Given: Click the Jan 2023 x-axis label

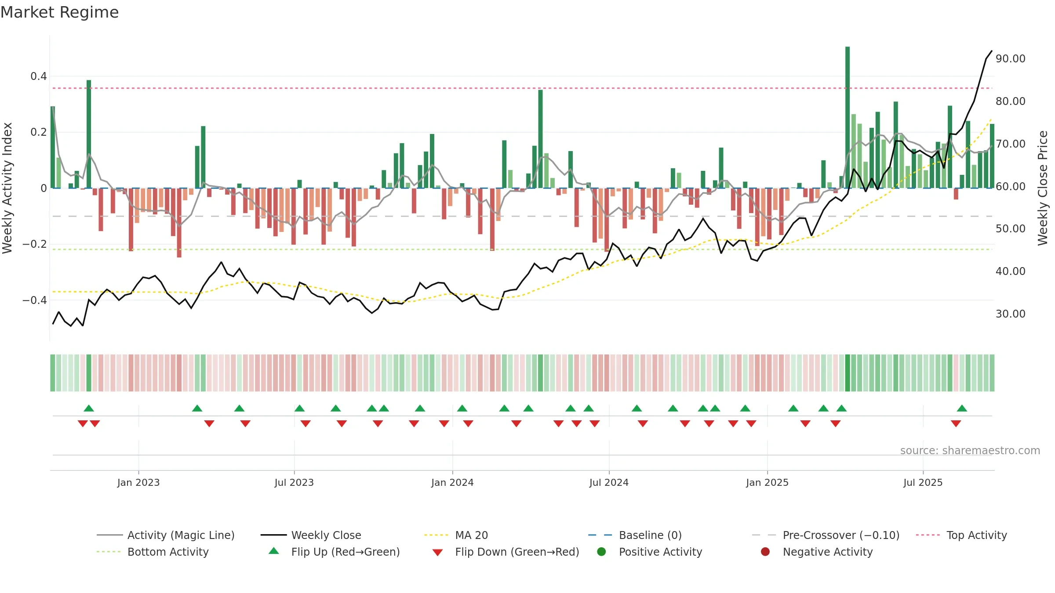Looking at the screenshot, I should 138,482.
